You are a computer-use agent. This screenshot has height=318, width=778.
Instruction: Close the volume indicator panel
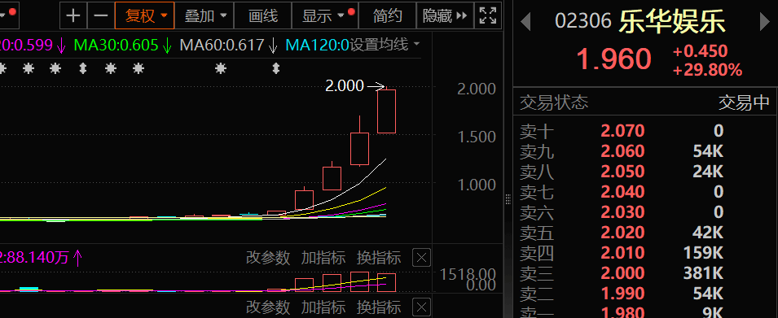pyautogui.click(x=422, y=258)
